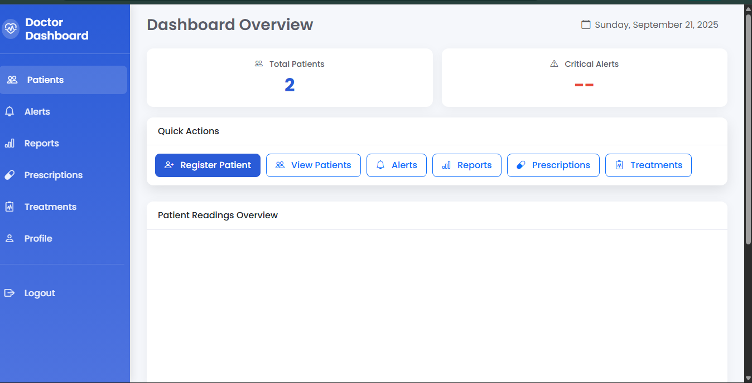Go to Profile in the sidebar menu
This screenshot has width=752, height=383.
pos(38,239)
